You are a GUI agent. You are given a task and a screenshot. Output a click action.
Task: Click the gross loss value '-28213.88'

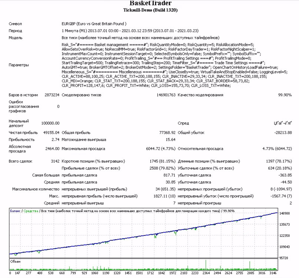[x=283, y=133]
